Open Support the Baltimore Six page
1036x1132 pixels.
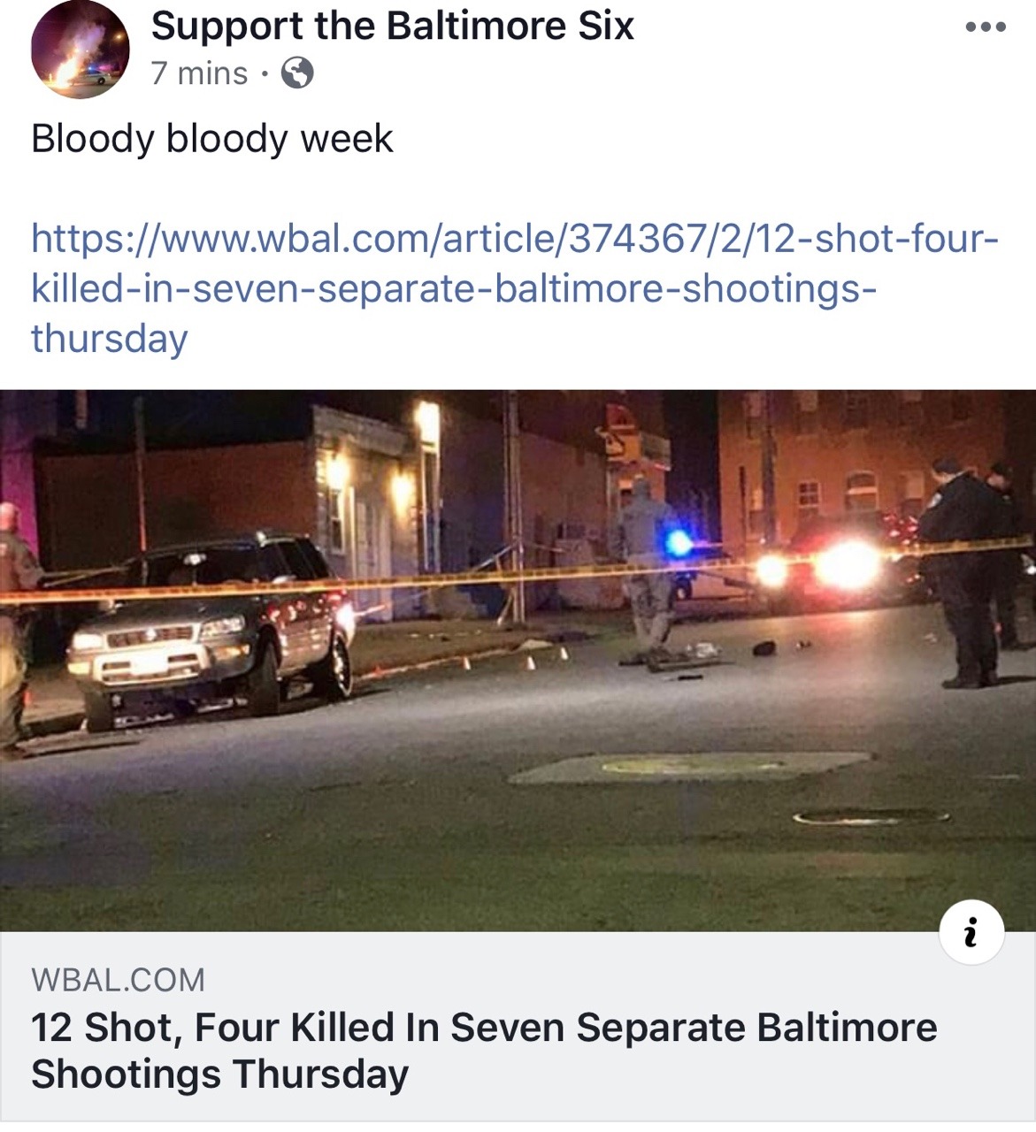coord(393,26)
